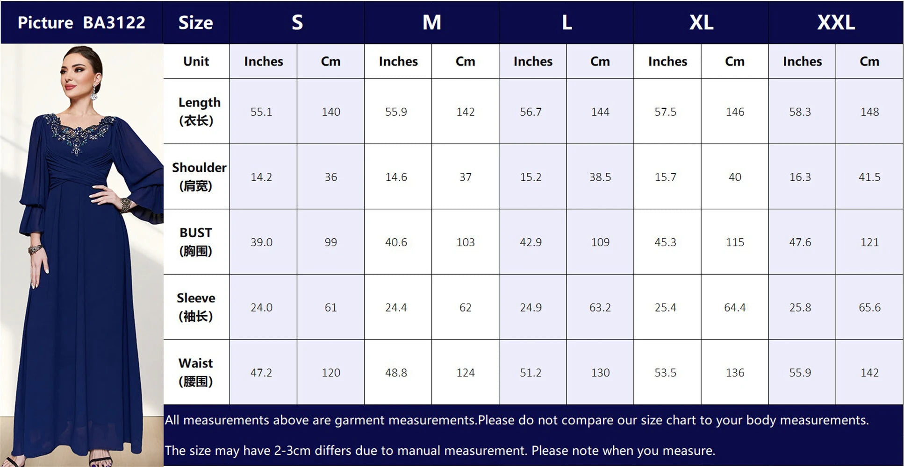The width and height of the screenshot is (904, 467).
Task: Click the Sleeve (袖长) row label
Action: tap(196, 307)
